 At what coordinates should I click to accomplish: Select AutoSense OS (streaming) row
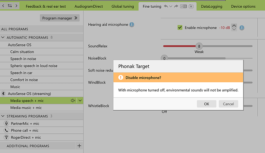point(41,93)
